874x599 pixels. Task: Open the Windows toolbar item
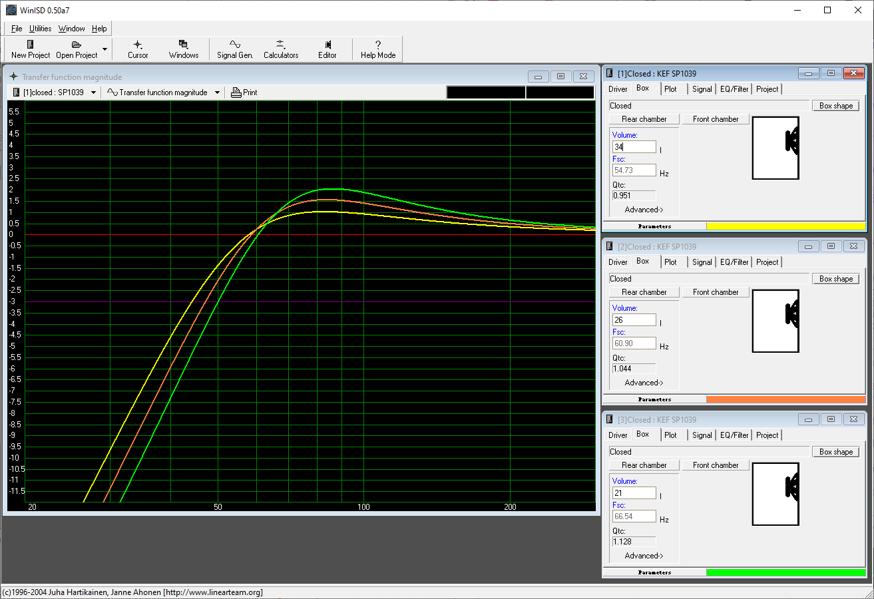click(x=184, y=49)
